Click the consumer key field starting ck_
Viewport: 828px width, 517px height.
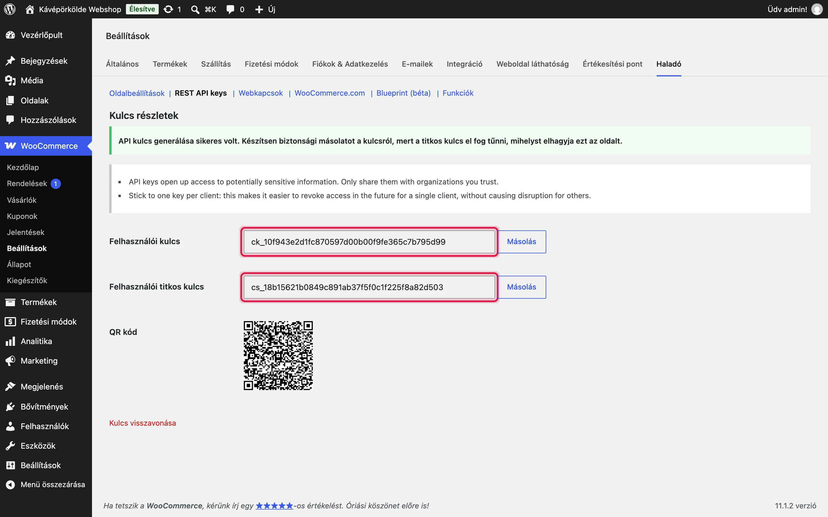point(369,242)
